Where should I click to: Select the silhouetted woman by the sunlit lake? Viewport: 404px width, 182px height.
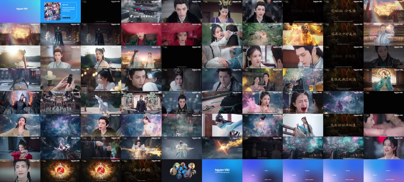point(20,57)
